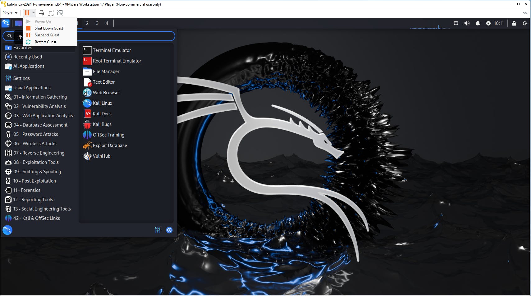Open the All Applications category
Image resolution: width=531 pixels, height=296 pixels.
tap(39, 66)
